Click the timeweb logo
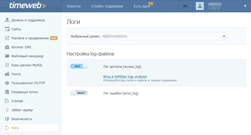The width and height of the screenshot is (251, 135). click(x=27, y=5)
